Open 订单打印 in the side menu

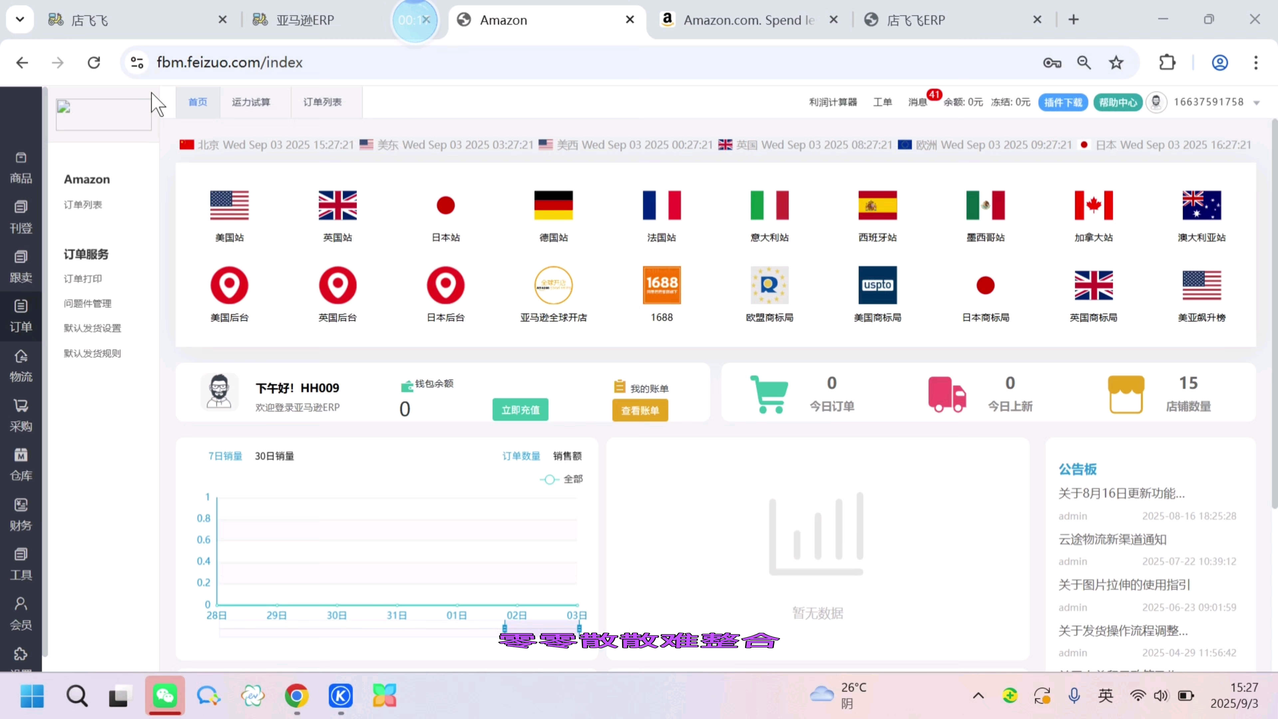(83, 278)
